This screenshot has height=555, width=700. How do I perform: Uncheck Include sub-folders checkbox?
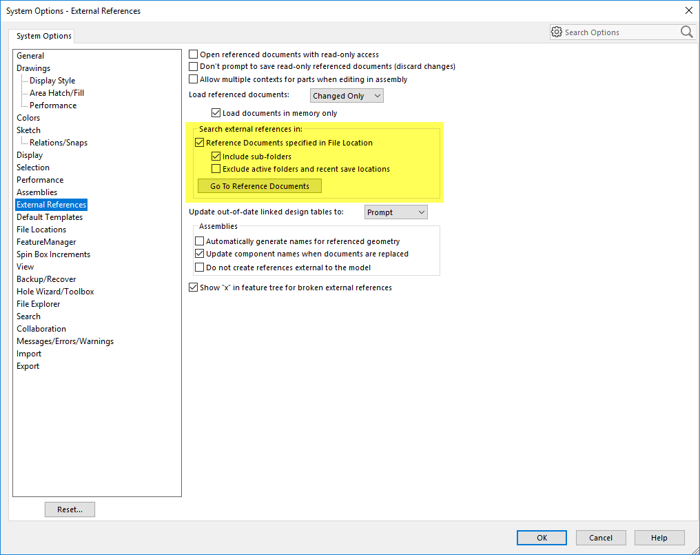click(216, 157)
